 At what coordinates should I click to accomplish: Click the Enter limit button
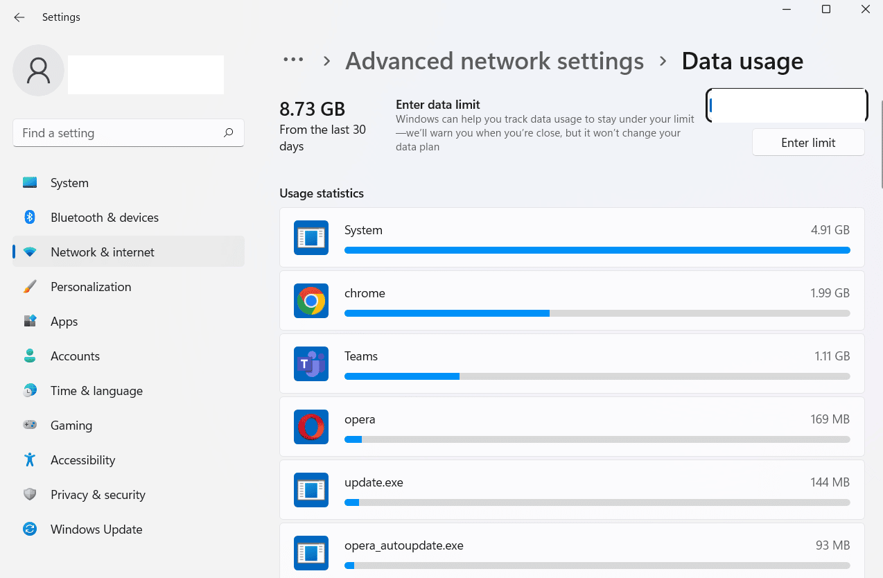[x=808, y=143]
